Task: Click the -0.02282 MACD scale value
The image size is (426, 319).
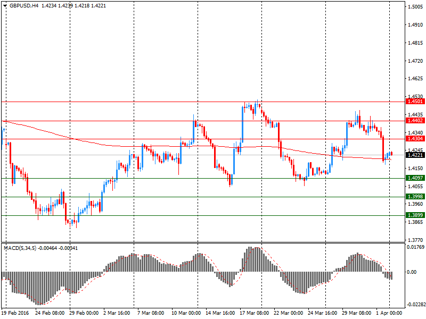Action: pyautogui.click(x=415, y=305)
